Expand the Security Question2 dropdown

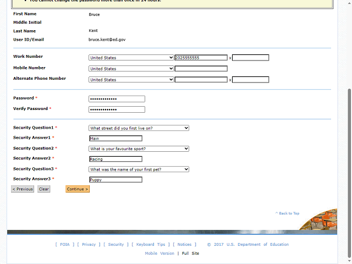(139, 149)
